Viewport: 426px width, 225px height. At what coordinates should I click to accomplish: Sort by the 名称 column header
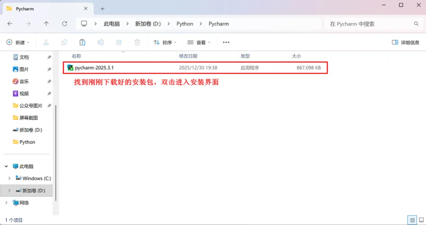click(x=77, y=56)
